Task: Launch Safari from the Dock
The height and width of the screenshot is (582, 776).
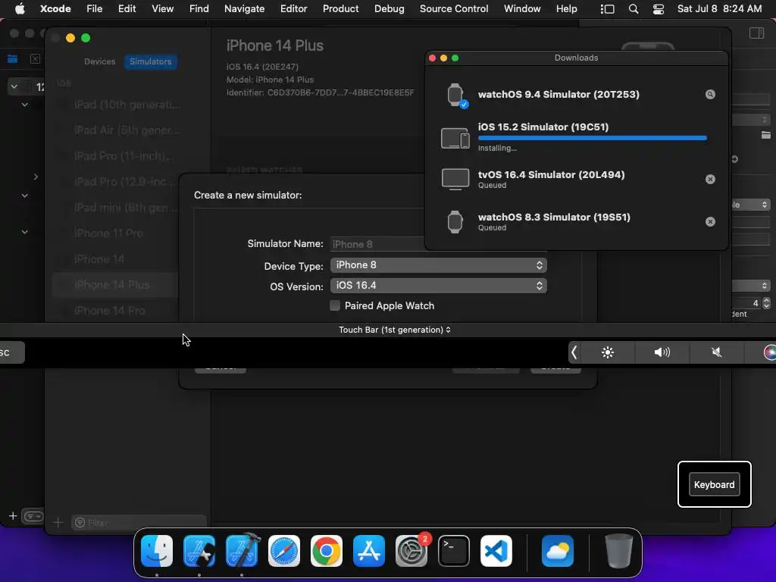Action: pos(284,551)
